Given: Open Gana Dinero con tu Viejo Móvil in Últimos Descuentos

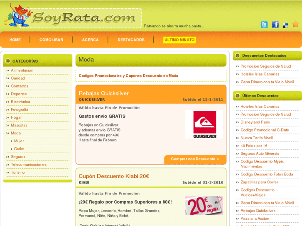Looking at the screenshot, I should tap(268, 203).
